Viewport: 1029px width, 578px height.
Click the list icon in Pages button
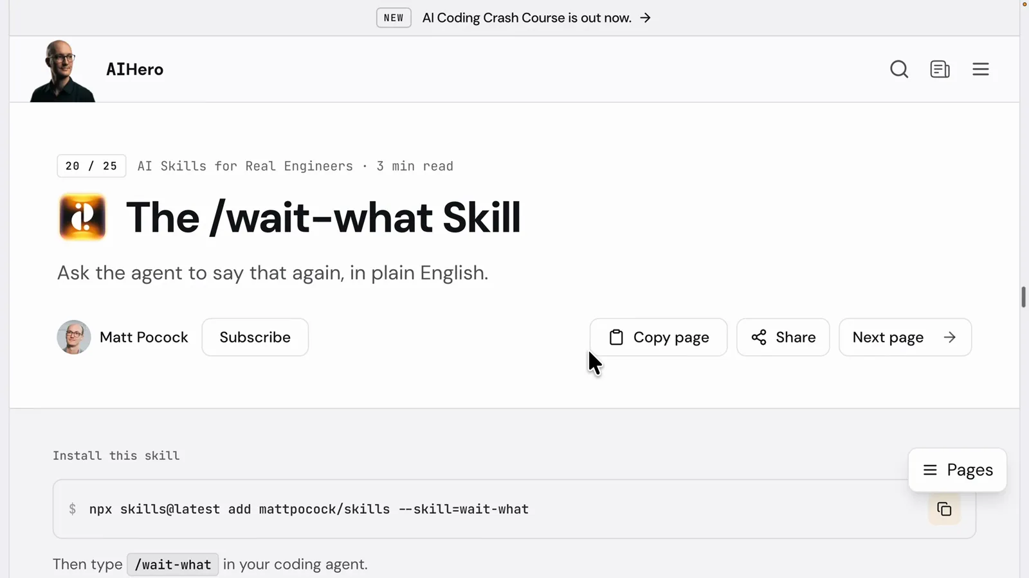930,470
